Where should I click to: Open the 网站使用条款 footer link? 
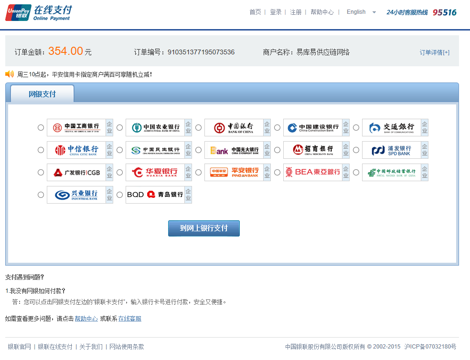pos(127,347)
